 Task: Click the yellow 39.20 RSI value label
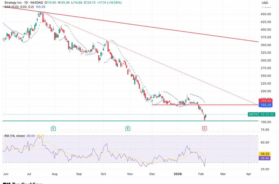click(x=265, y=154)
